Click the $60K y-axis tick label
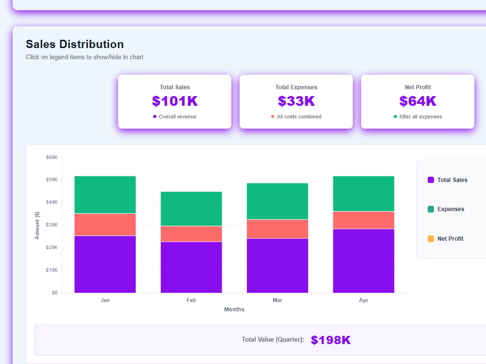 click(52, 157)
